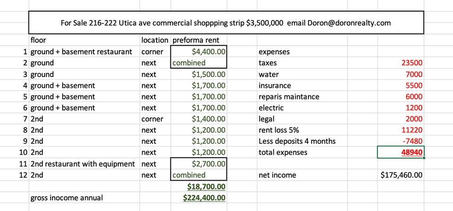Screen dimensions: 453x211
Task: Click the monthly total $18,700.00 cell
Action: (x=199, y=186)
